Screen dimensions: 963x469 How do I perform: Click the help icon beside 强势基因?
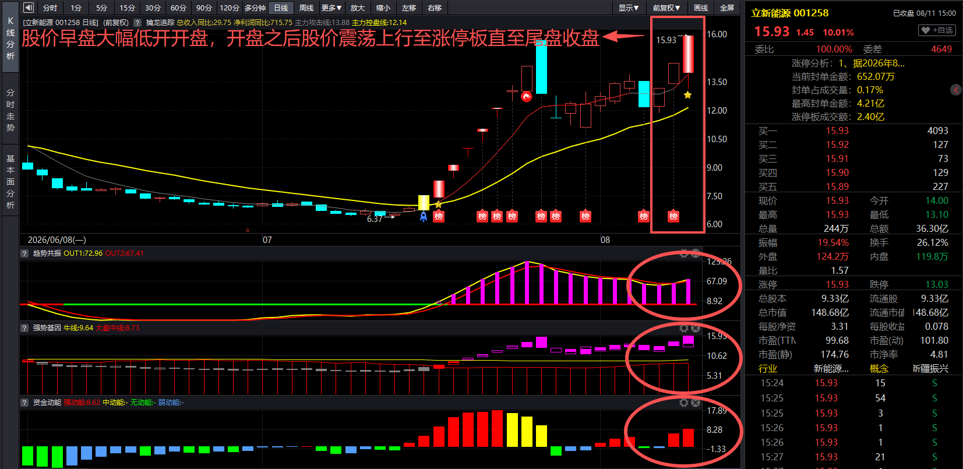(x=24, y=328)
